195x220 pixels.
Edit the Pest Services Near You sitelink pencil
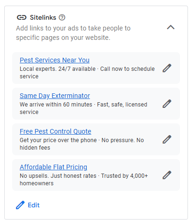167,68
